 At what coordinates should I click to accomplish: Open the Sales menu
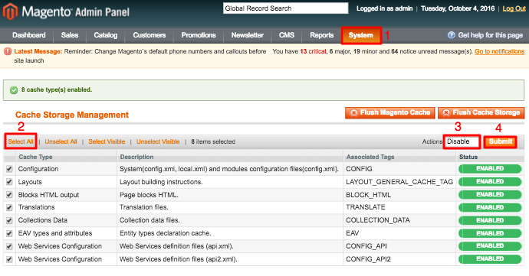point(70,35)
